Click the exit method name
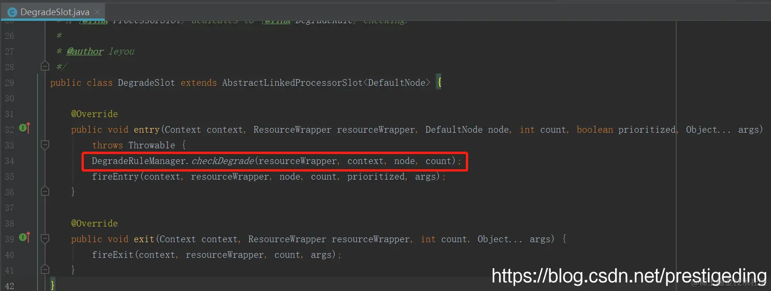Image resolution: width=771 pixels, height=291 pixels. pyautogui.click(x=144, y=239)
